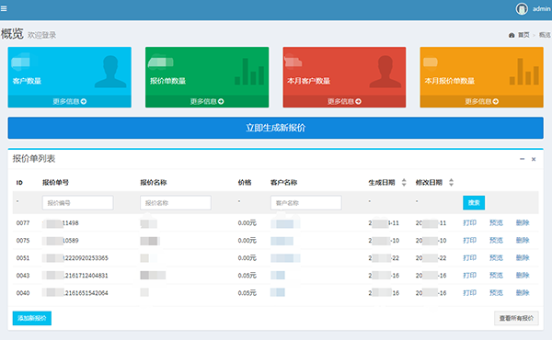
Task: Focus the 报价编号 filter field
Action: pyautogui.click(x=78, y=203)
